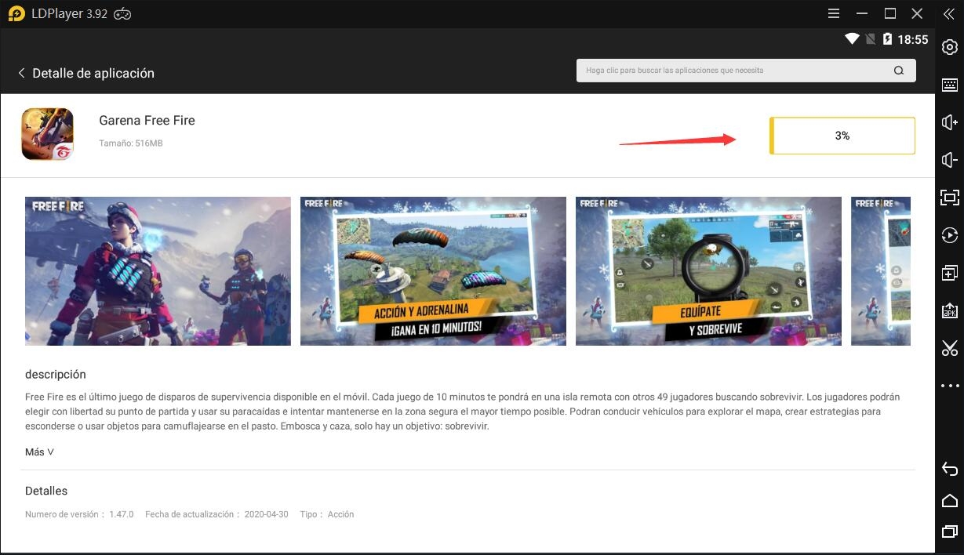The height and width of the screenshot is (555, 964).
Task: Click the 3% download progress bar
Action: (x=842, y=136)
